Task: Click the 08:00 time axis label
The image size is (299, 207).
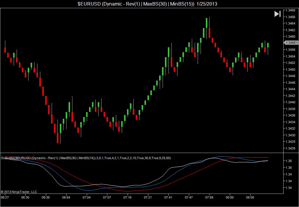Action: coord(230,197)
